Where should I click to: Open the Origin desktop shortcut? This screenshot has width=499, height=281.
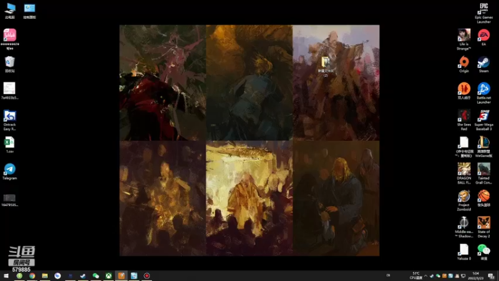(463, 64)
